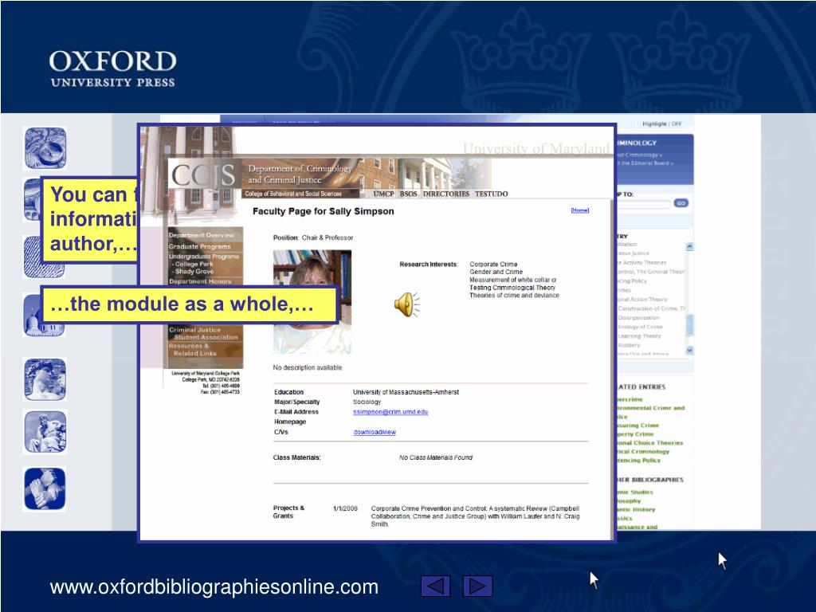Click the 'Corporate Crime' research interest
Viewport: 816px width, 612px height.
click(493, 265)
